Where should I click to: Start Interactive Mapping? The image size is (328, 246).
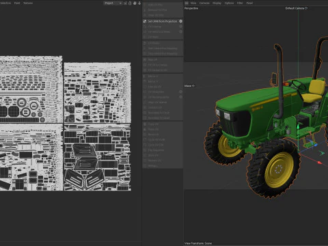[x=163, y=49]
